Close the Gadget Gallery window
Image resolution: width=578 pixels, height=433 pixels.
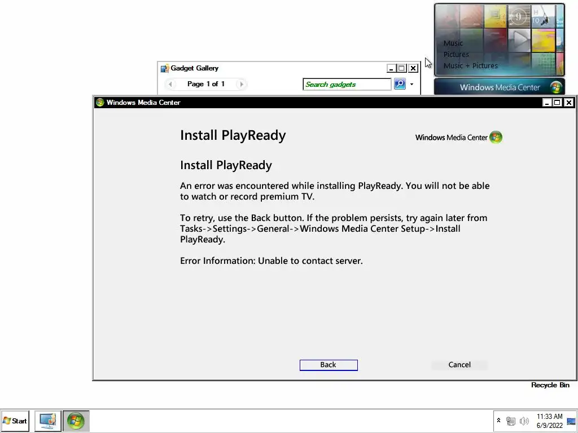pos(413,68)
